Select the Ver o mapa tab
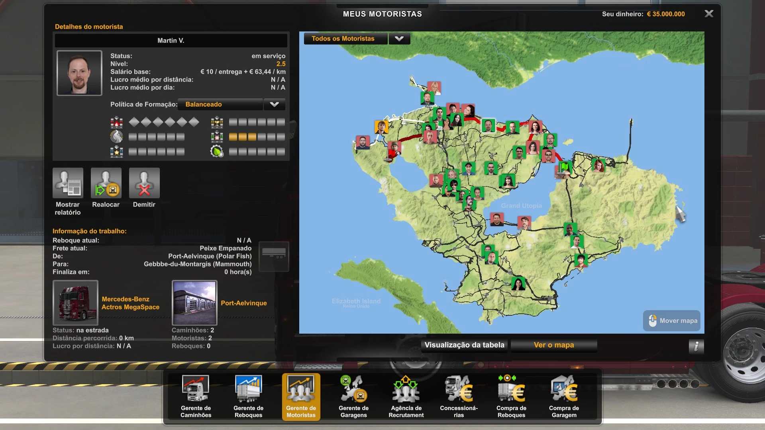The image size is (765, 430). [554, 345]
